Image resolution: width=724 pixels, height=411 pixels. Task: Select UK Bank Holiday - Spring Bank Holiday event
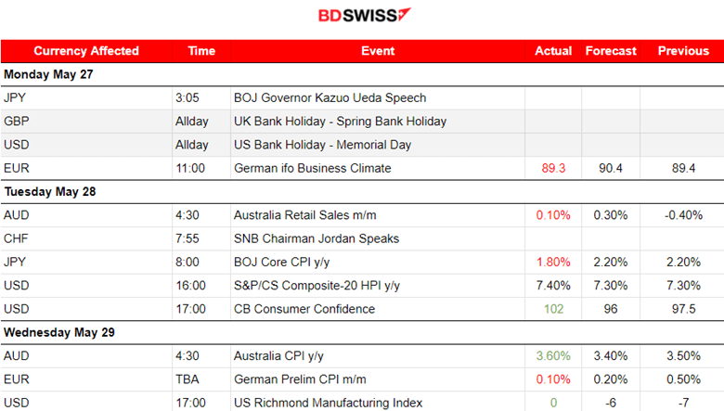(340, 122)
